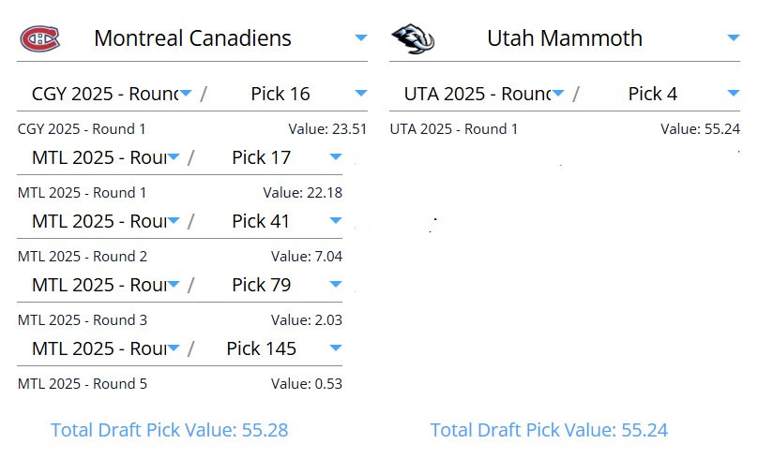Open the Pick 17 dropdown
This screenshot has width=758, height=459.
336,157
